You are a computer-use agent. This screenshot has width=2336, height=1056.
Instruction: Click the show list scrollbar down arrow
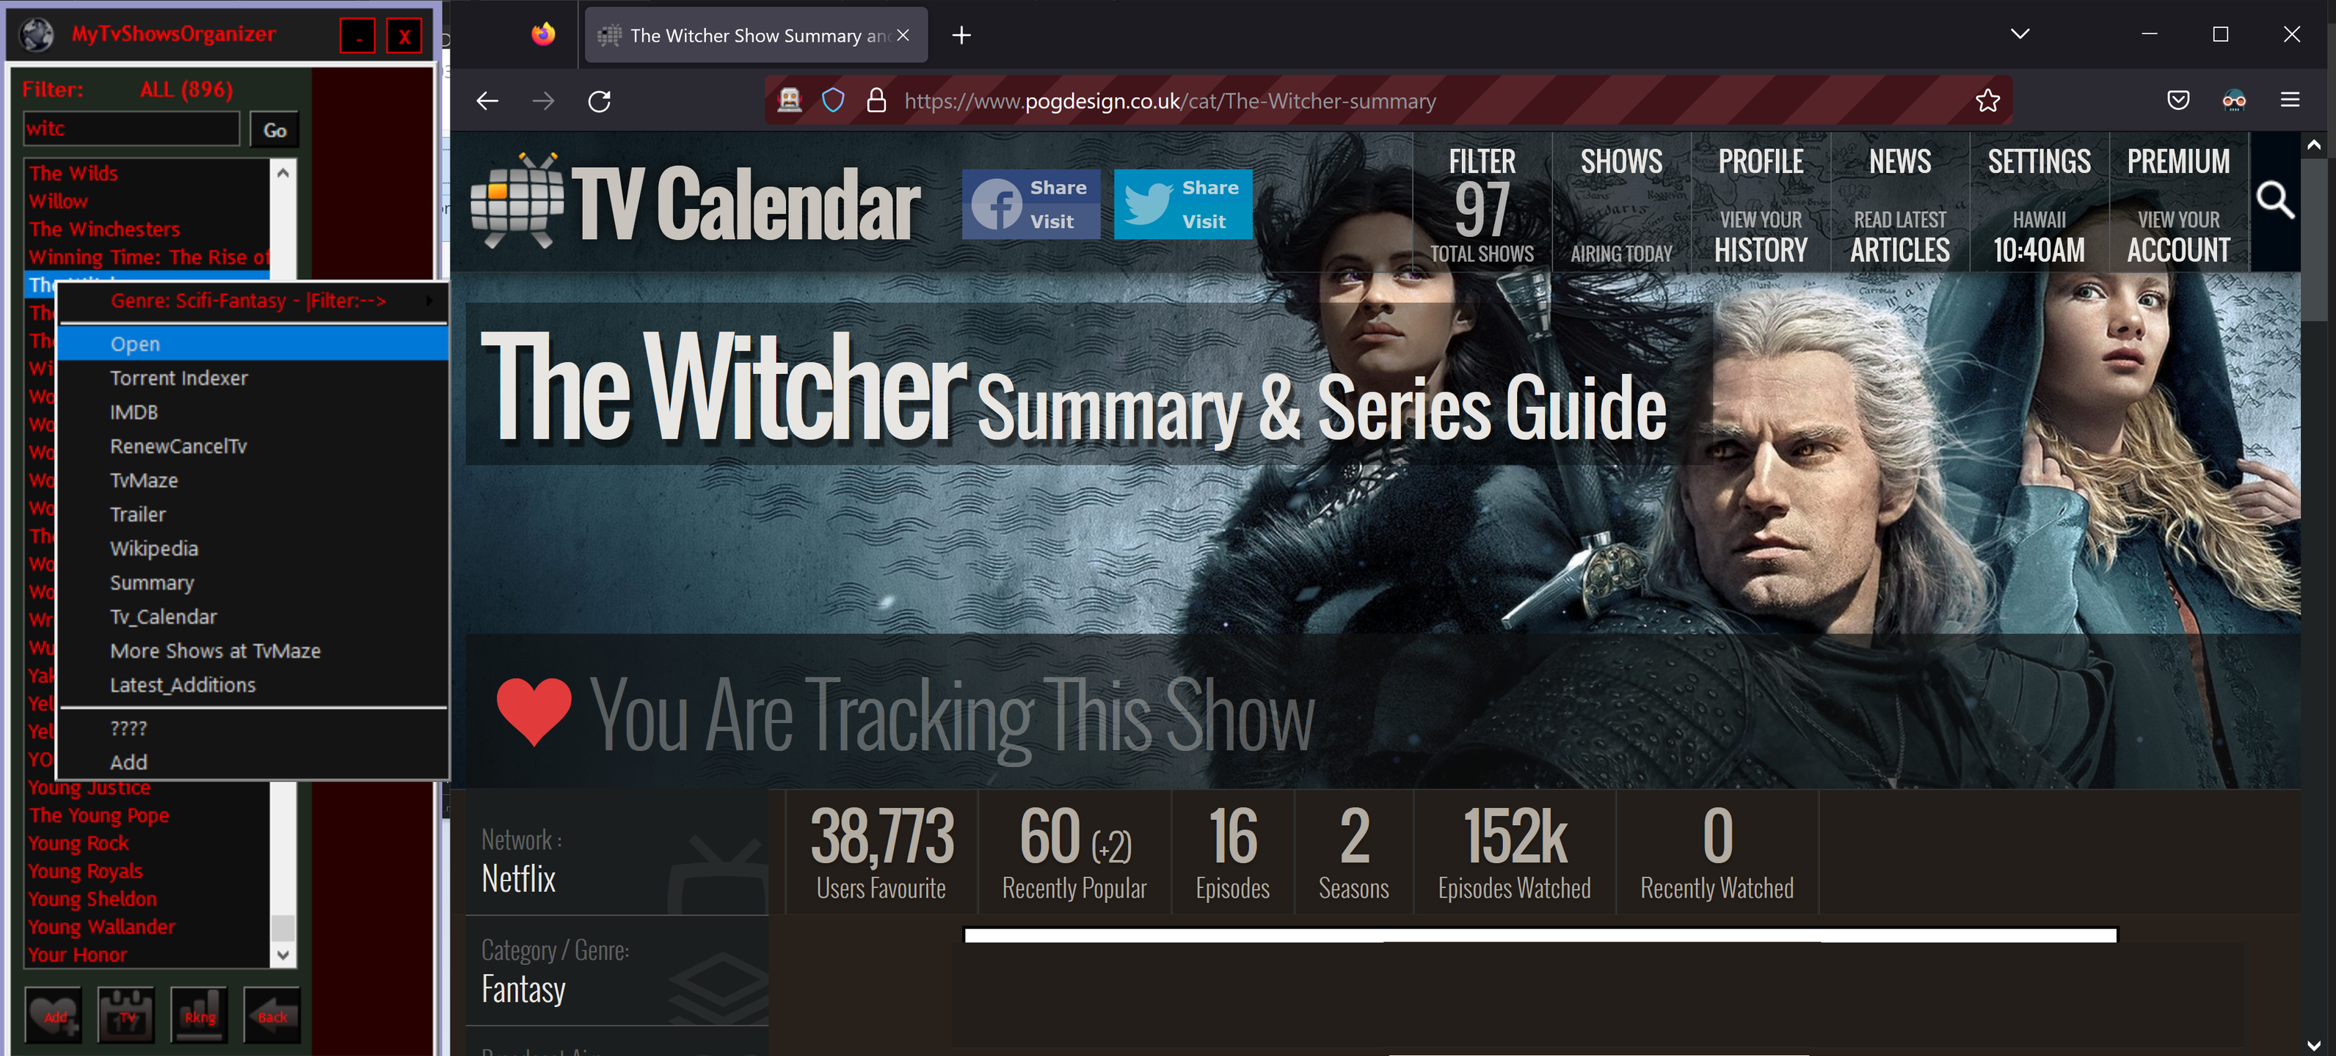click(283, 955)
